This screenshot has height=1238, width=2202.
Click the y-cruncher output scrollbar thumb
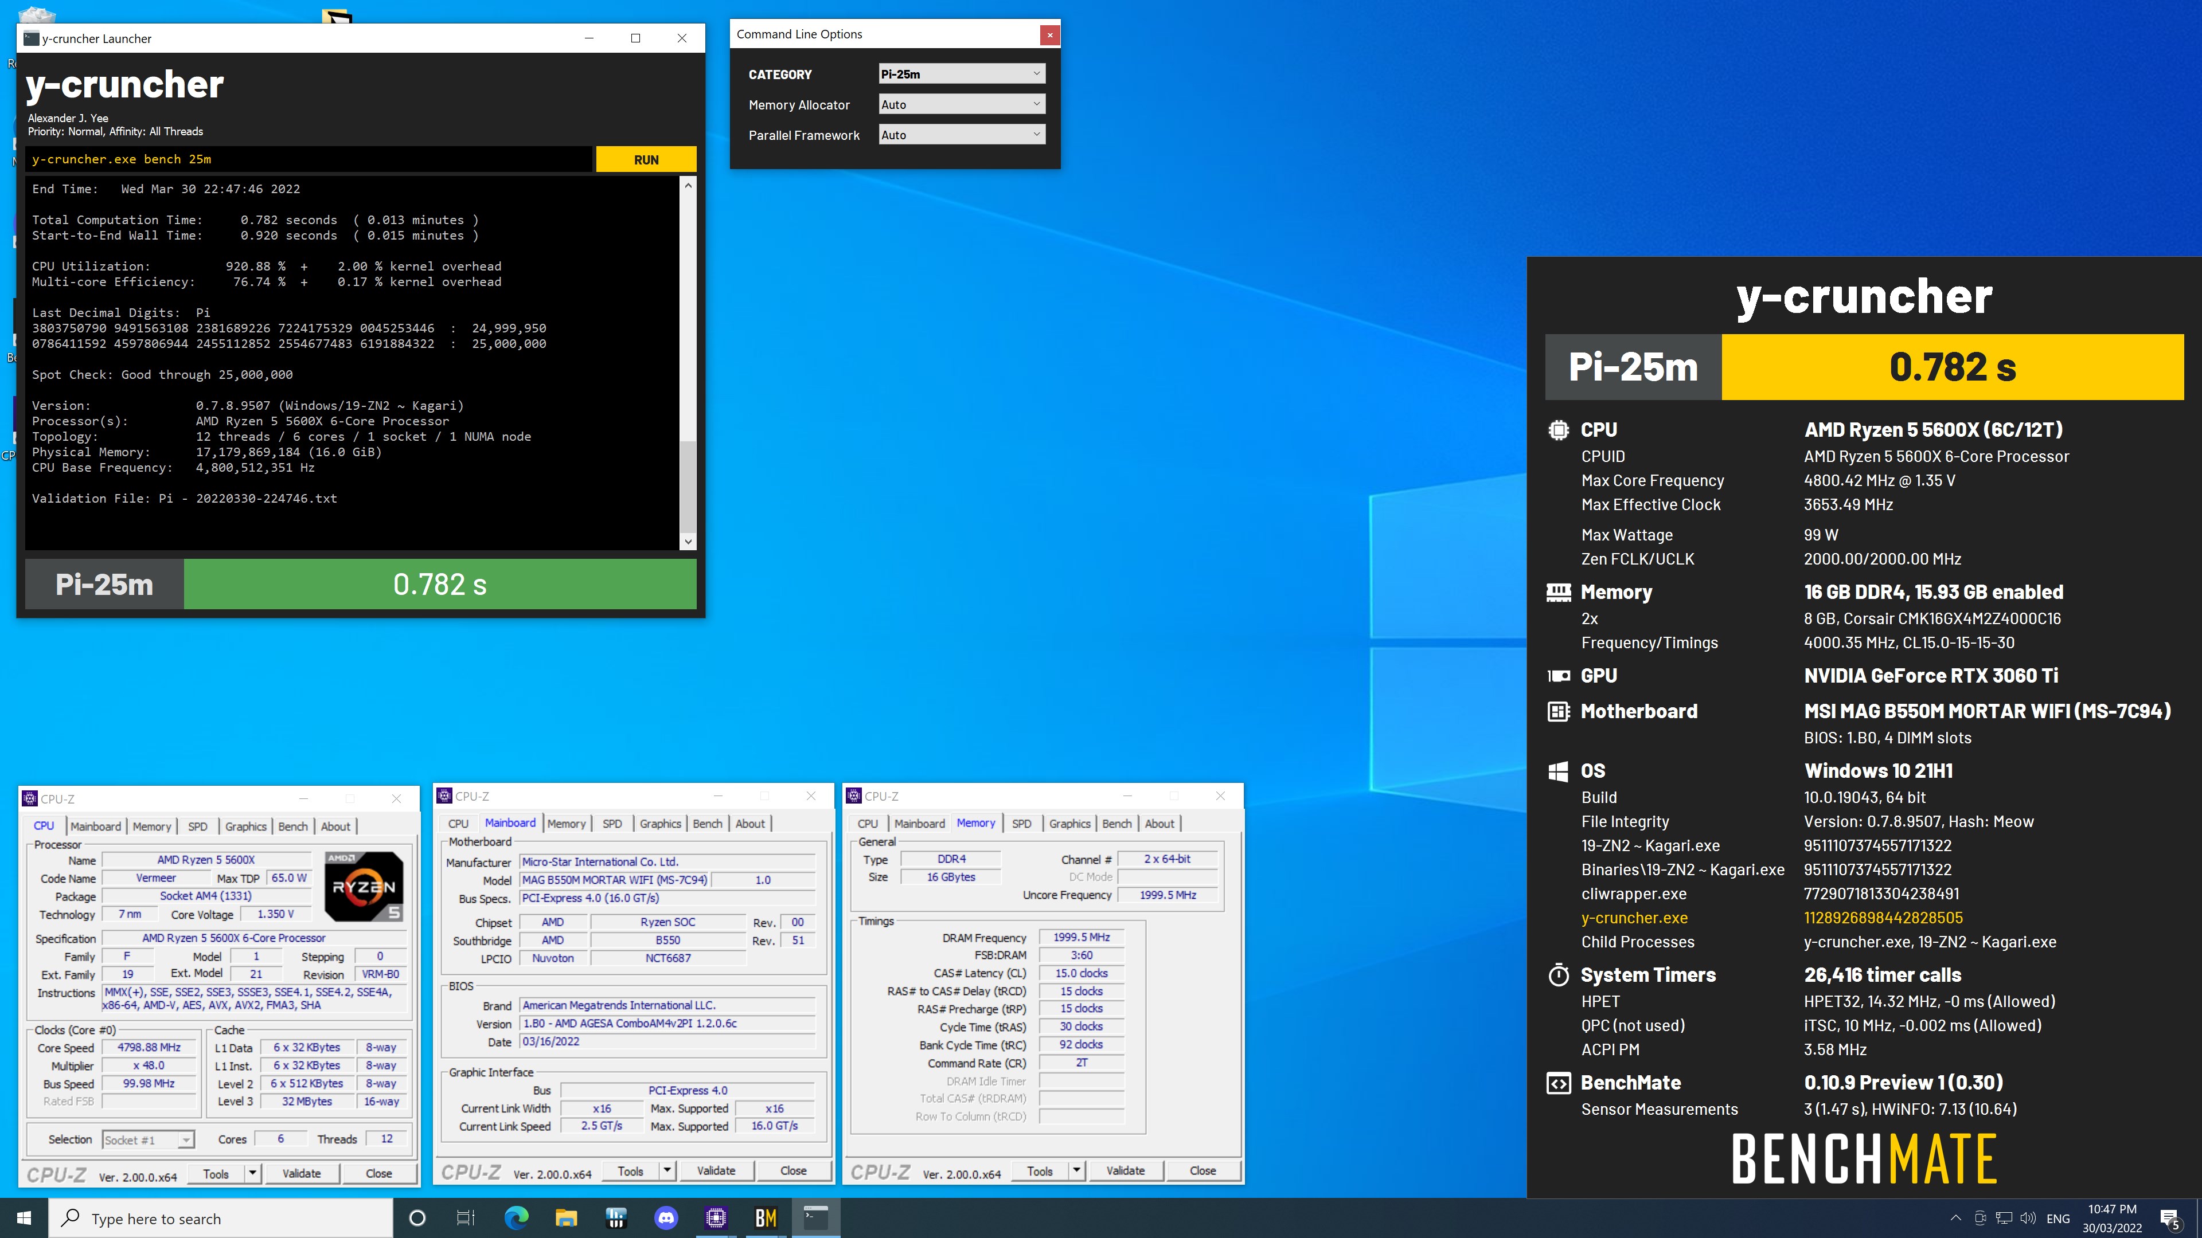[688, 487]
